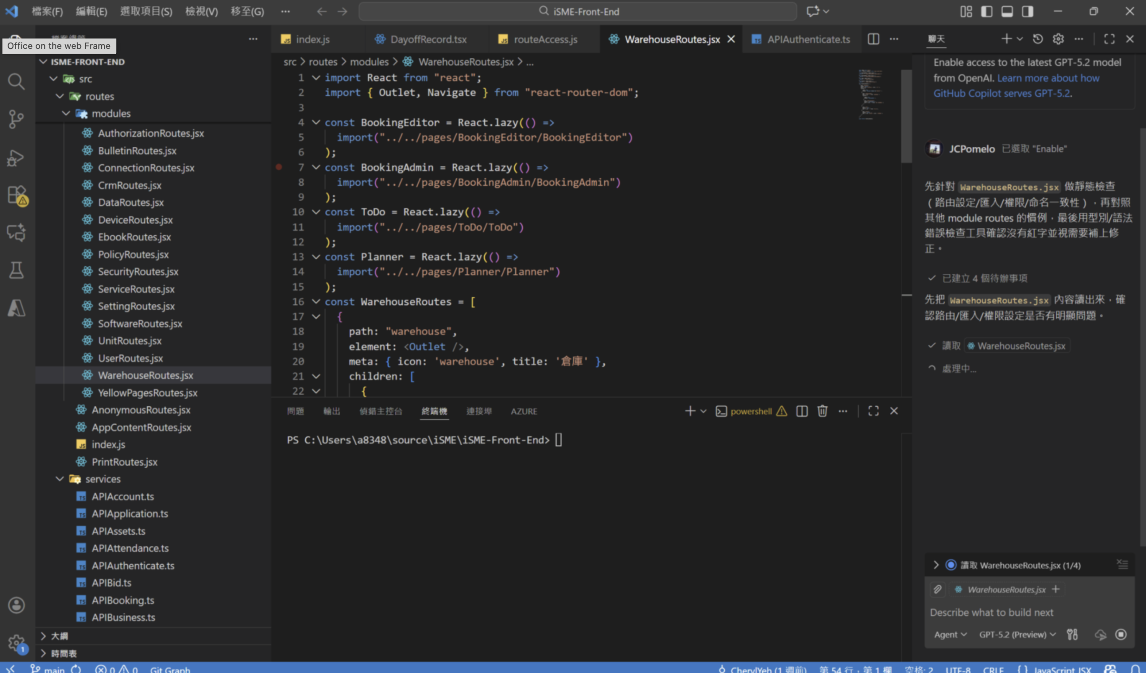Open the 檢視(V) menu

(x=201, y=11)
